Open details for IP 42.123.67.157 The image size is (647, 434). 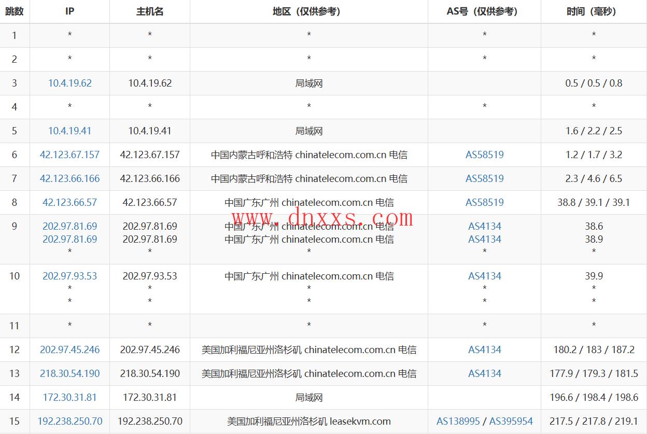click(x=69, y=155)
